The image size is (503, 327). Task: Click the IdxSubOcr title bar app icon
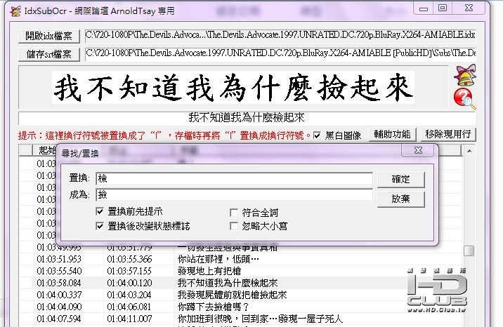pyautogui.click(x=15, y=11)
